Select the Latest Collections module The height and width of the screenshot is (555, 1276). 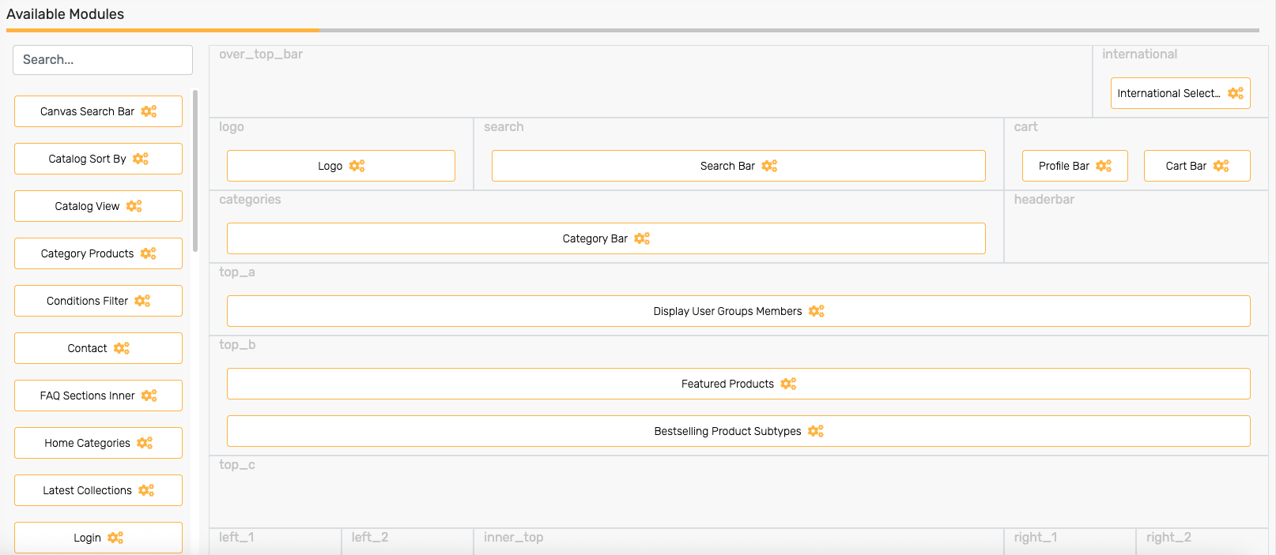pos(98,490)
